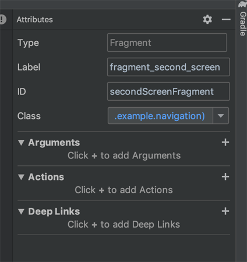Click the warning exclamation icon
Image resolution: width=247 pixels, height=262 pixels.
[2, 19]
